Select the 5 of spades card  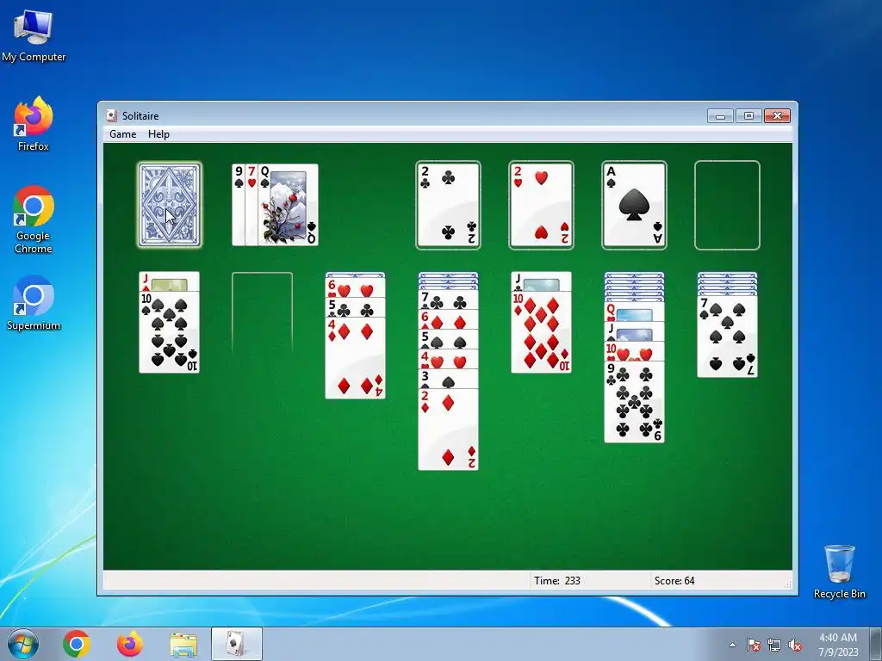point(448,339)
